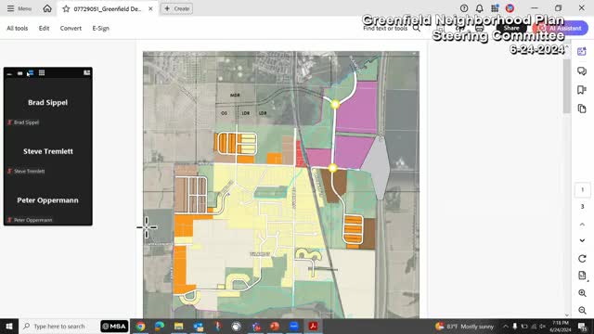Click the scroll down arrow

click(x=567, y=315)
